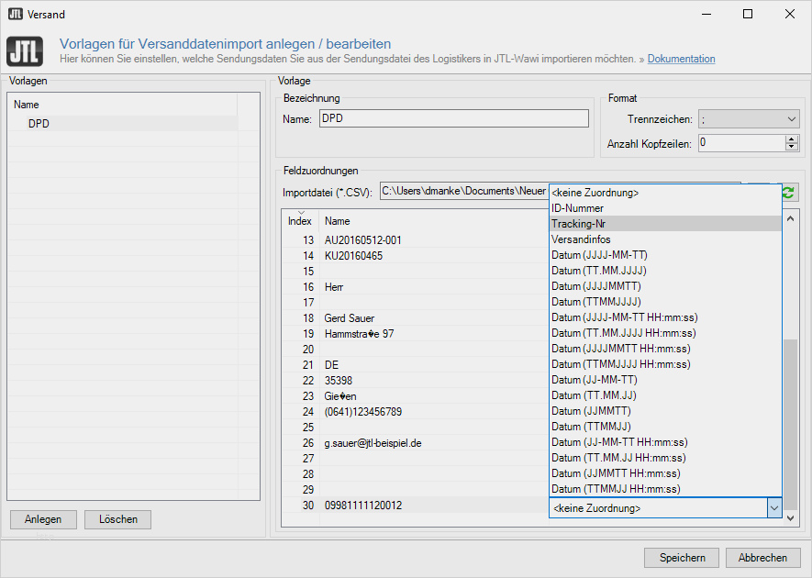The height and width of the screenshot is (578, 812).
Task: Click the JTL logo in header
Action: pyautogui.click(x=25, y=51)
